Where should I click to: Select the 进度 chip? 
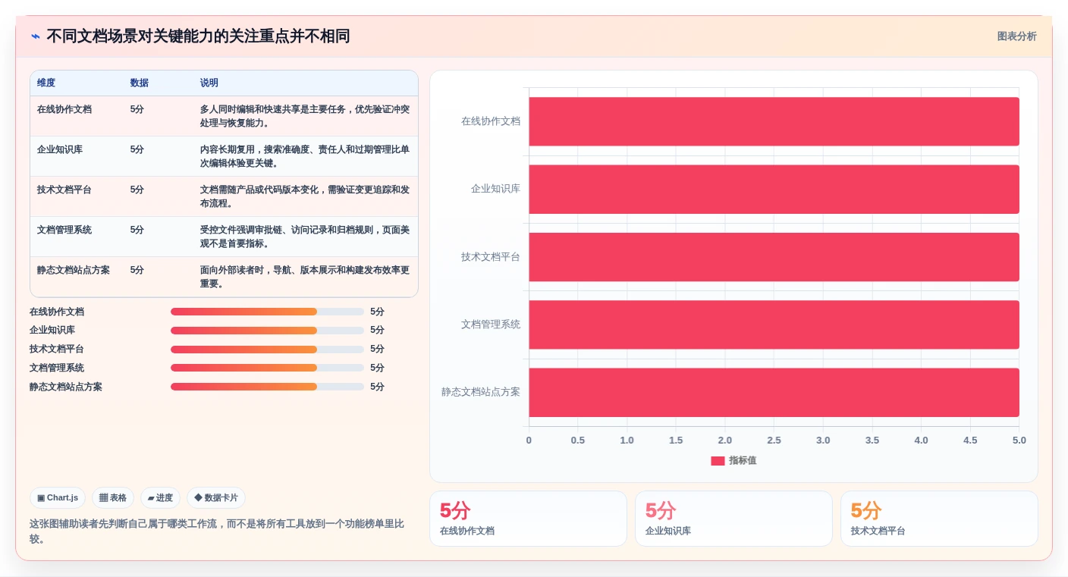pyautogui.click(x=160, y=498)
